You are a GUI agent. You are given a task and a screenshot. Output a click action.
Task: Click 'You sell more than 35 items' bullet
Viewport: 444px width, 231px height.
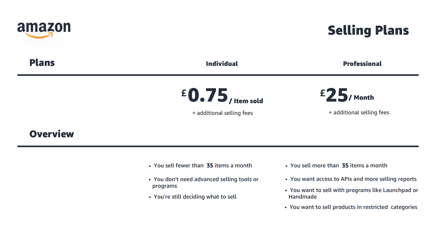click(x=338, y=165)
